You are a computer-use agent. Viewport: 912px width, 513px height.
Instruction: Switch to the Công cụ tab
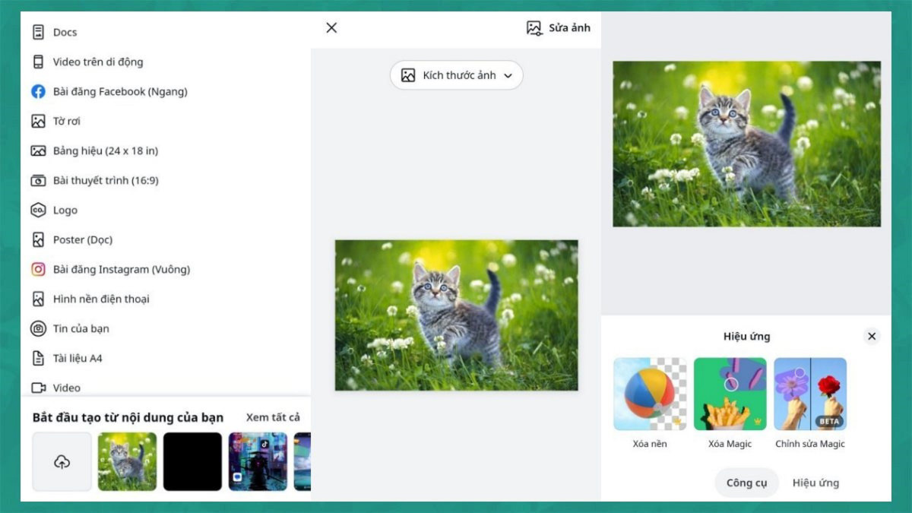(746, 483)
